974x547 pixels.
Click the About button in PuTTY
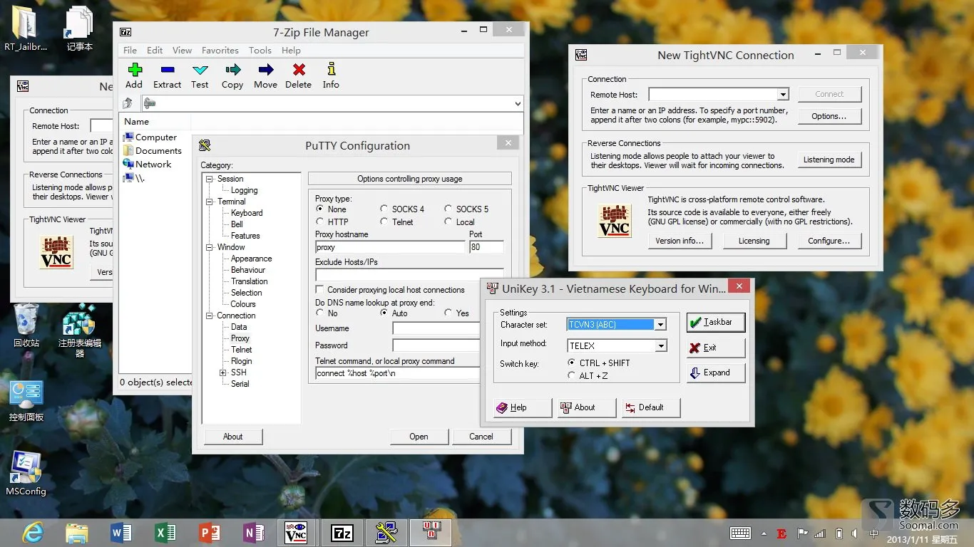click(x=233, y=437)
